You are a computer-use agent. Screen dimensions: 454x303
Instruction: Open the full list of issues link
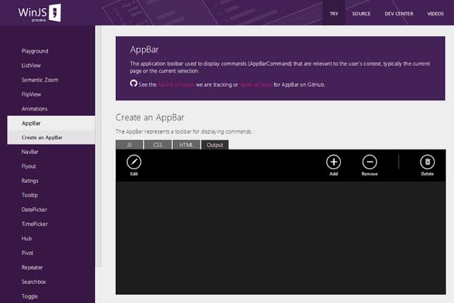pyautogui.click(x=176, y=84)
